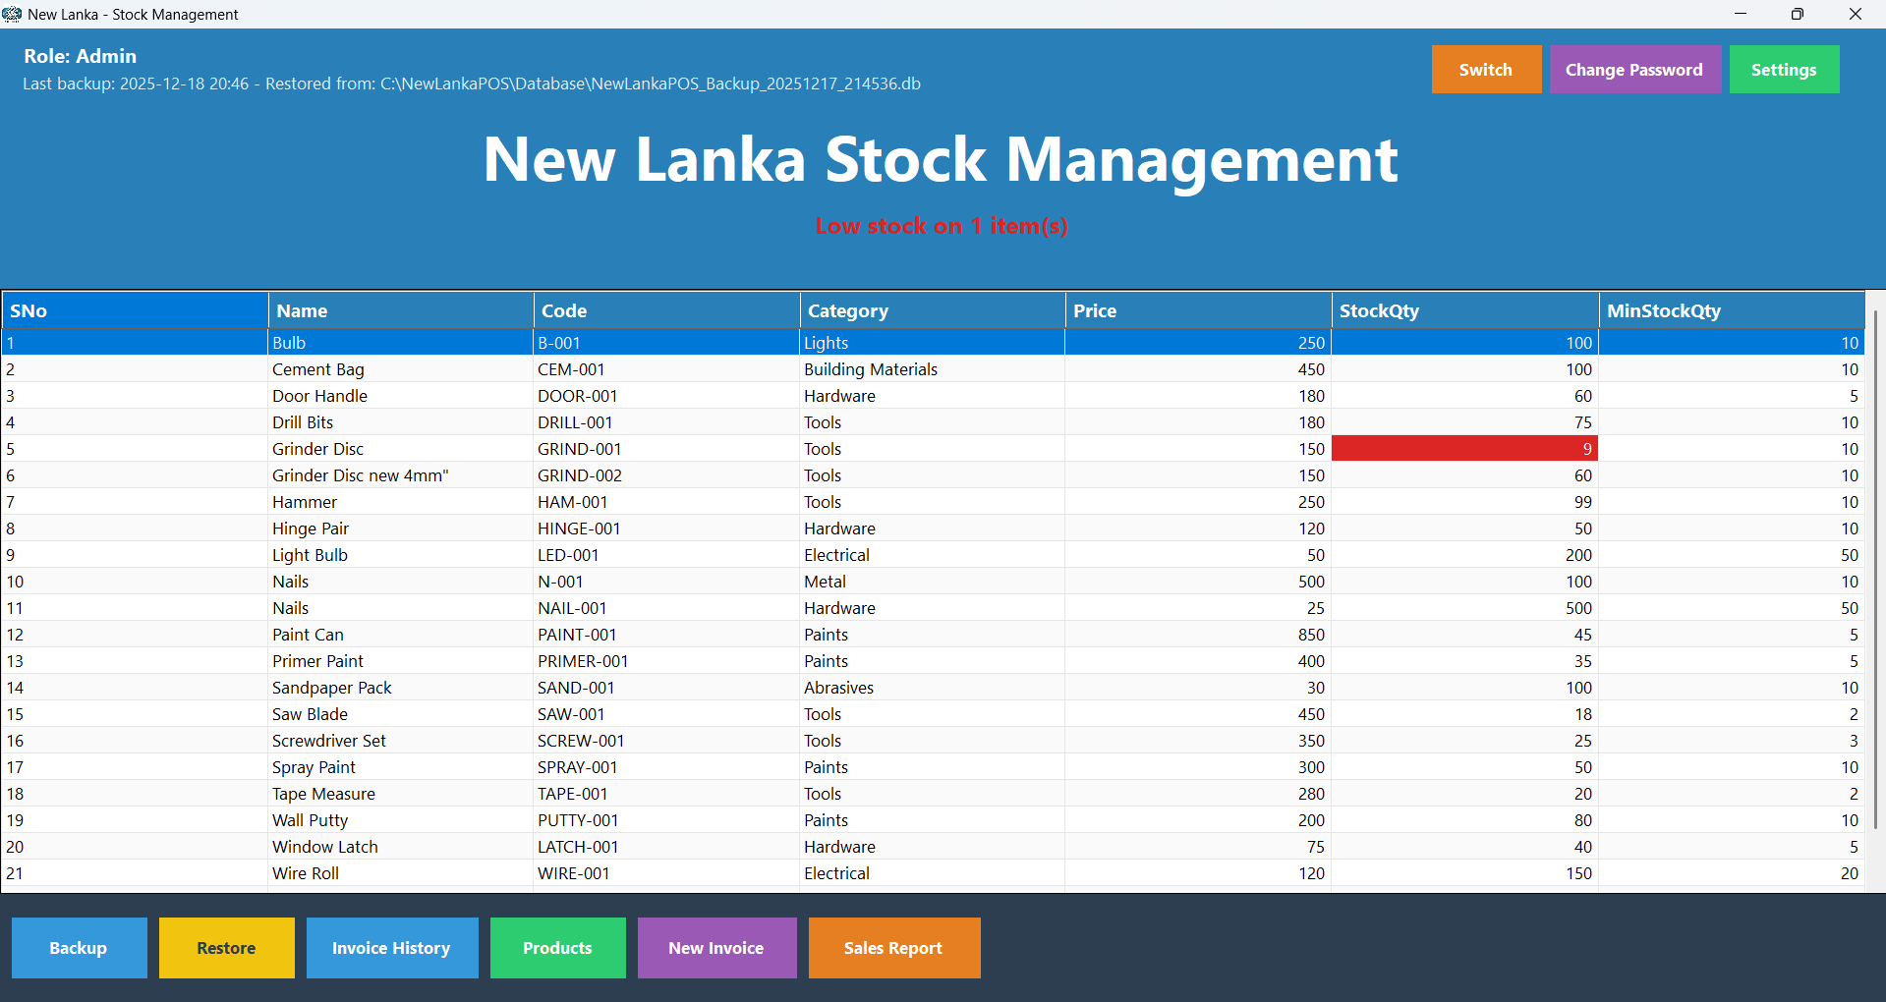Click the Lights category cell
The height and width of the screenshot is (1002, 1886).
(x=933, y=343)
